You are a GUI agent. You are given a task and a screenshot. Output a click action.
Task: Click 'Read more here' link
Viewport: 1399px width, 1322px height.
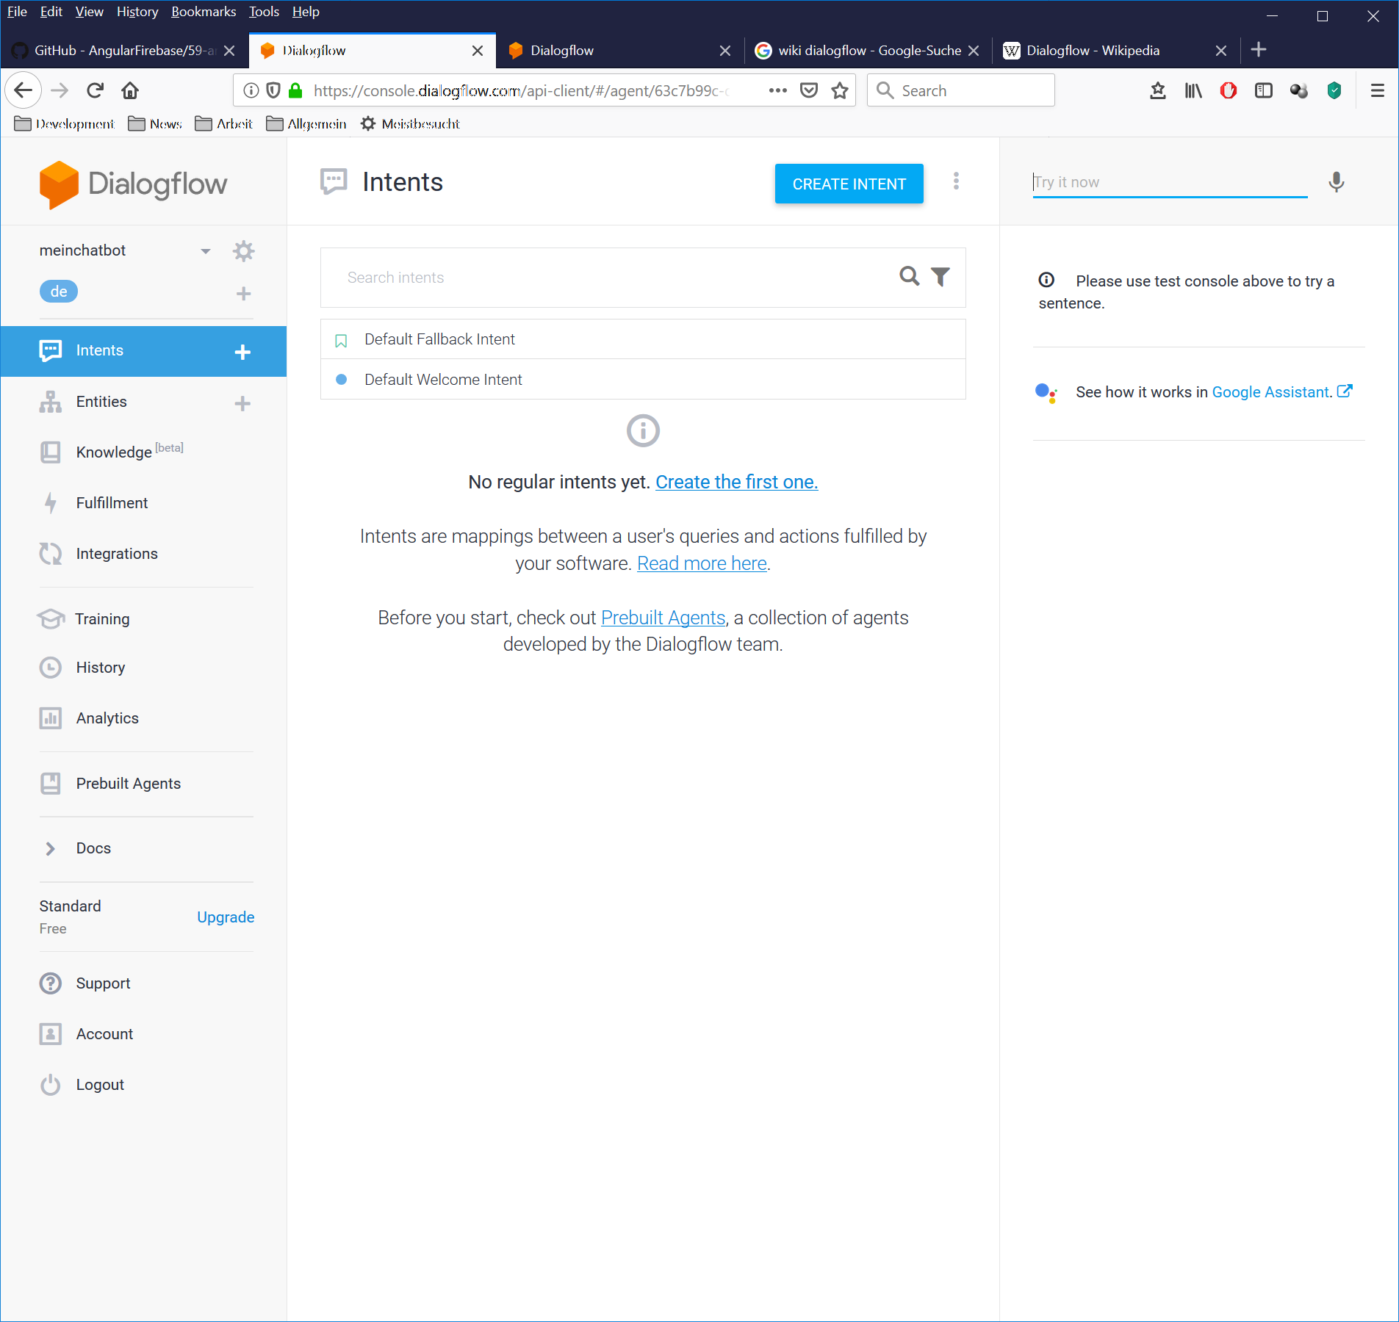[702, 563]
